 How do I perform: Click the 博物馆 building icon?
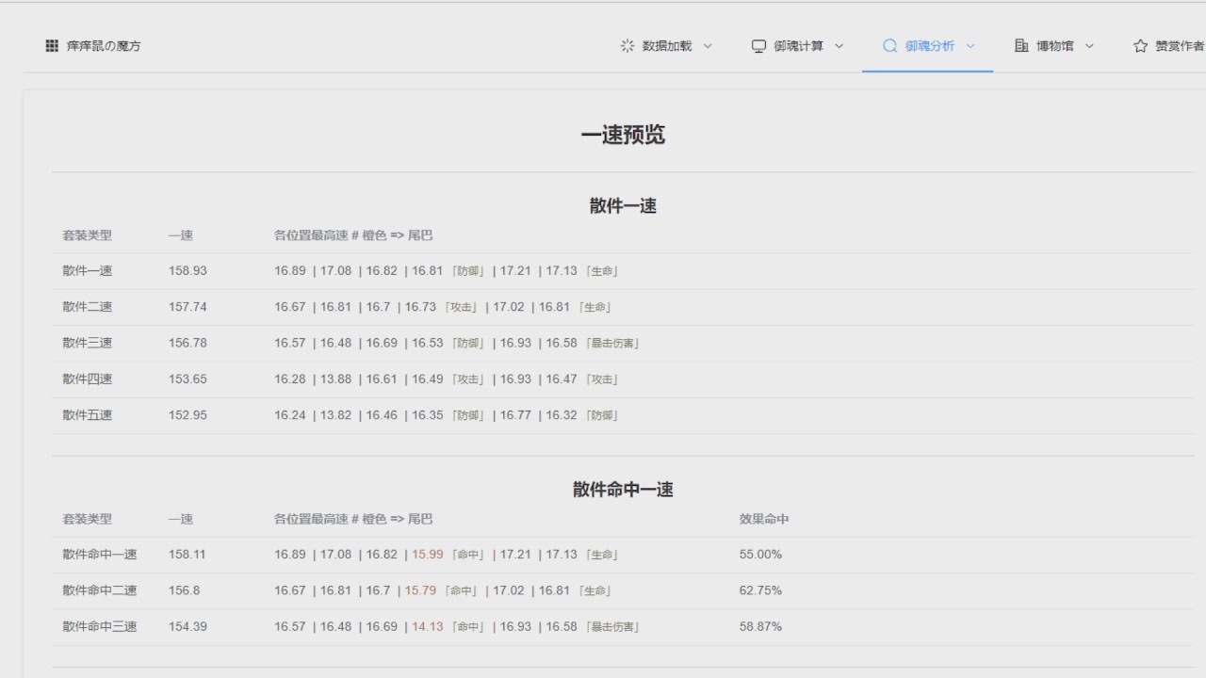click(x=1021, y=46)
